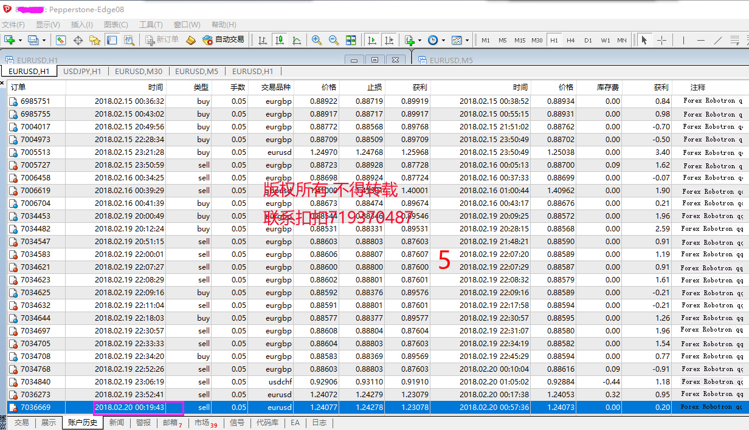Select the M5 timeframe
Viewport: 749px width, 430px height.
click(503, 40)
